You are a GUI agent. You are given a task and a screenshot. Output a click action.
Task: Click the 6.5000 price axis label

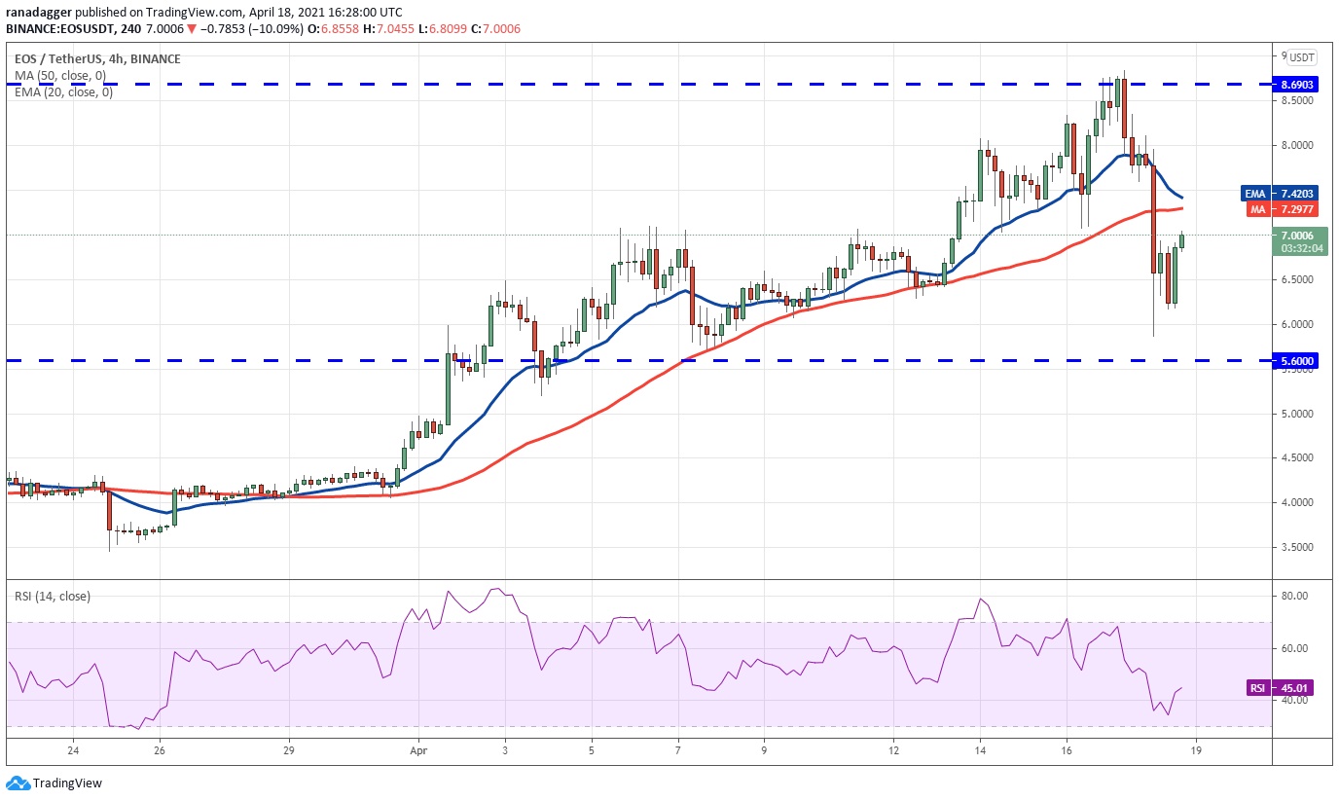[x=1298, y=280]
